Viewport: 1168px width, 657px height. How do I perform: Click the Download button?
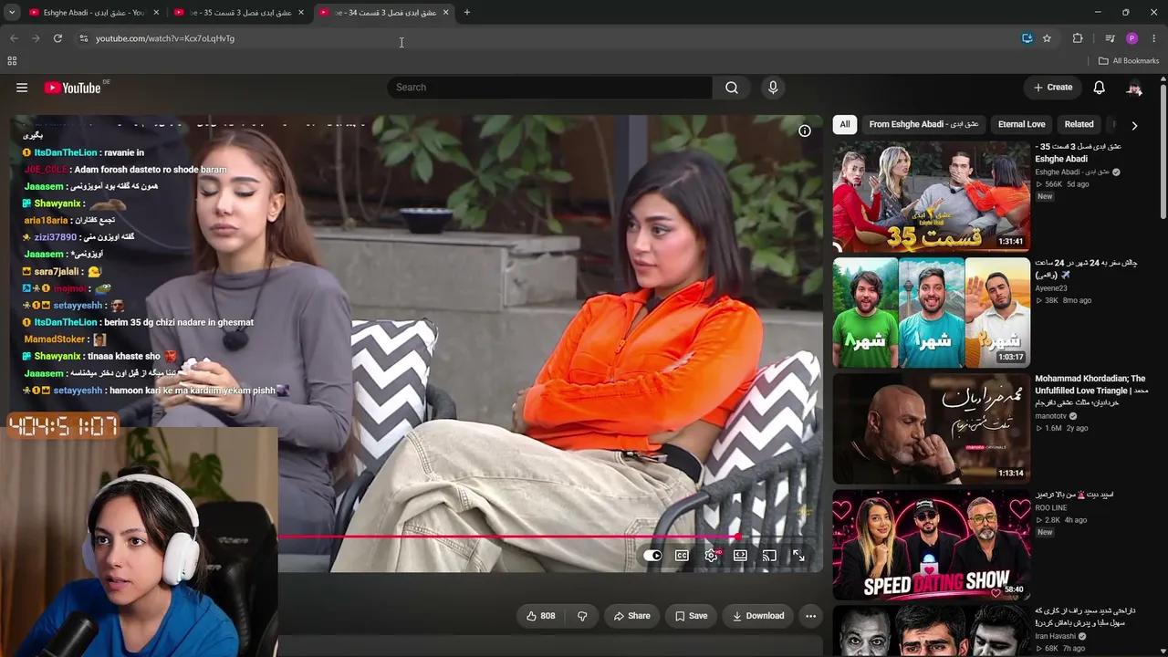coord(758,616)
